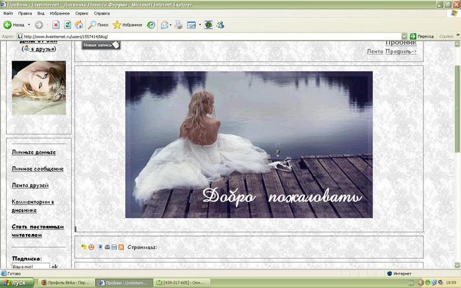
Task: Open the Лента друзей link
Action: [x=30, y=185]
